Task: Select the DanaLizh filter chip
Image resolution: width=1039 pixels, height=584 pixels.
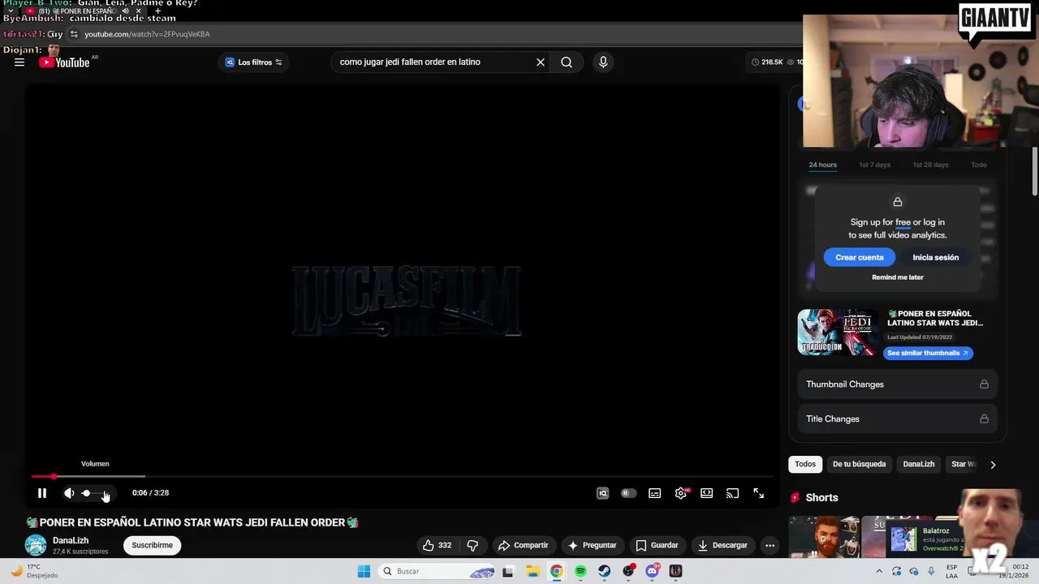Action: pos(919,464)
